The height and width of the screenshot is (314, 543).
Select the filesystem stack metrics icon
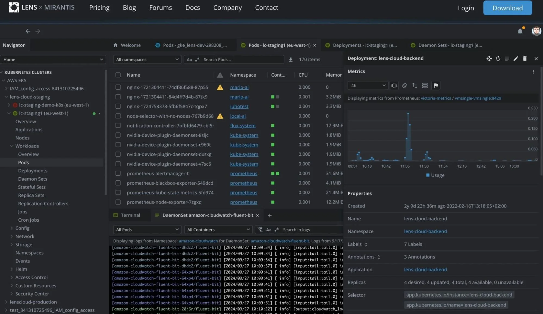click(425, 86)
